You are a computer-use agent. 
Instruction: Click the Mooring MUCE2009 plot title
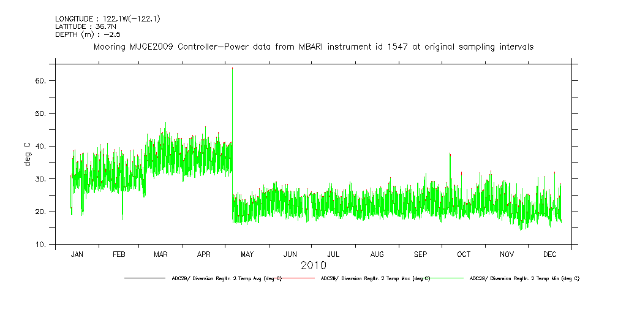click(x=313, y=47)
